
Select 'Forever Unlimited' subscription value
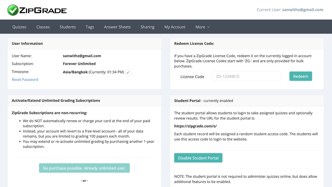pyautogui.click(x=79, y=64)
